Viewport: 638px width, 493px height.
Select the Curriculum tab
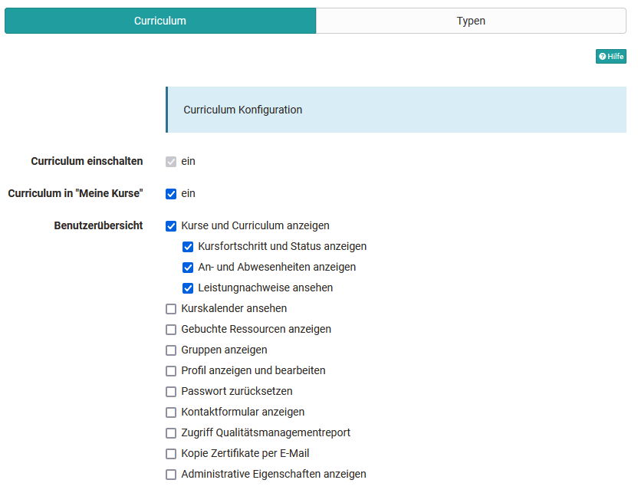(160, 21)
